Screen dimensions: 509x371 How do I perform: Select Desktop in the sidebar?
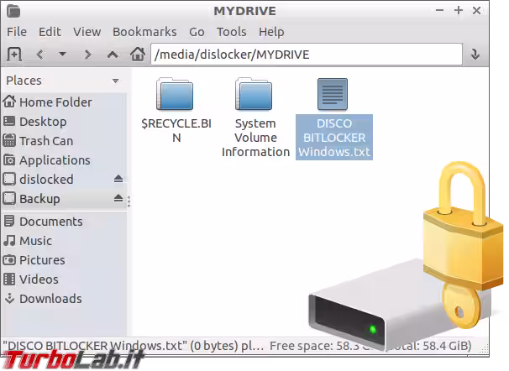click(64, 122)
